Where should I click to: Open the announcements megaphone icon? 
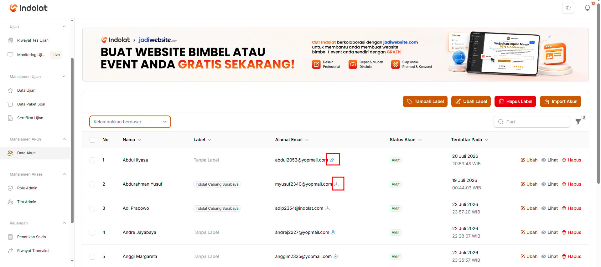tap(568, 8)
